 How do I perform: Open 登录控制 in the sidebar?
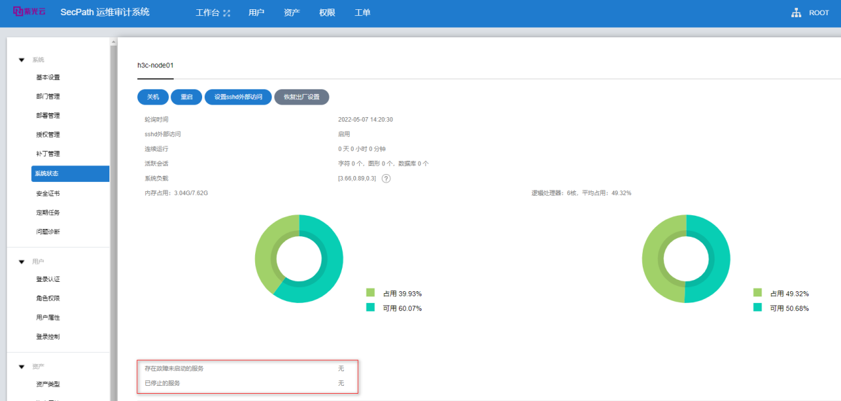(x=48, y=337)
